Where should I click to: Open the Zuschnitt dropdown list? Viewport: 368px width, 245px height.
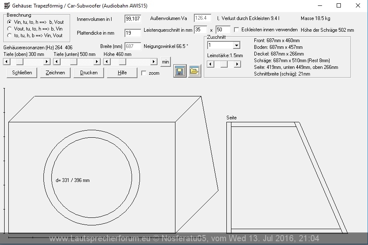[236, 45]
